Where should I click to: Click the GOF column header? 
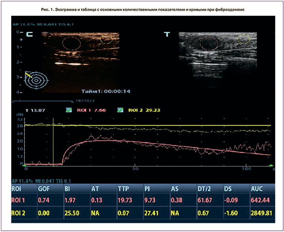tap(44, 189)
